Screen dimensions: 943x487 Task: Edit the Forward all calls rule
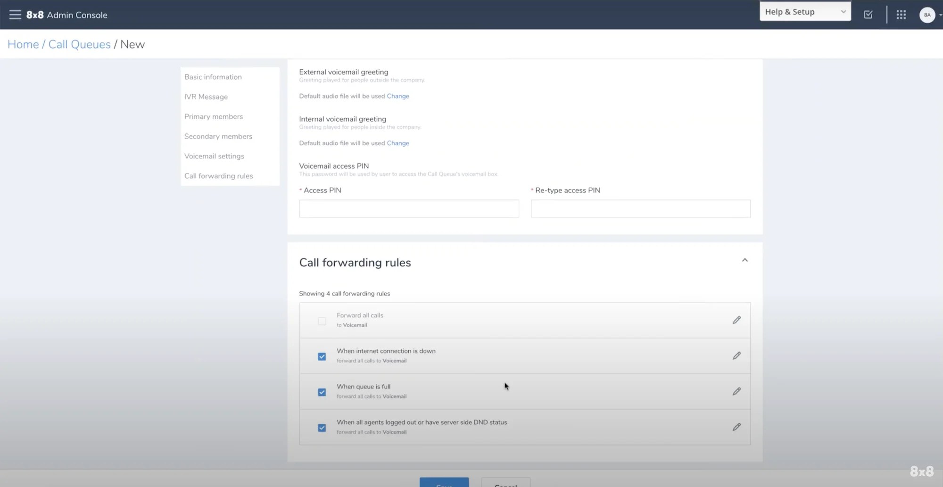[736, 320]
